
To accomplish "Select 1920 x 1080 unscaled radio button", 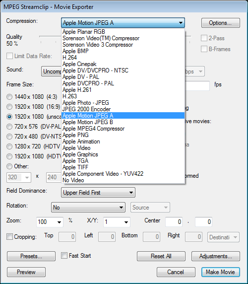I will tap(9, 117).
